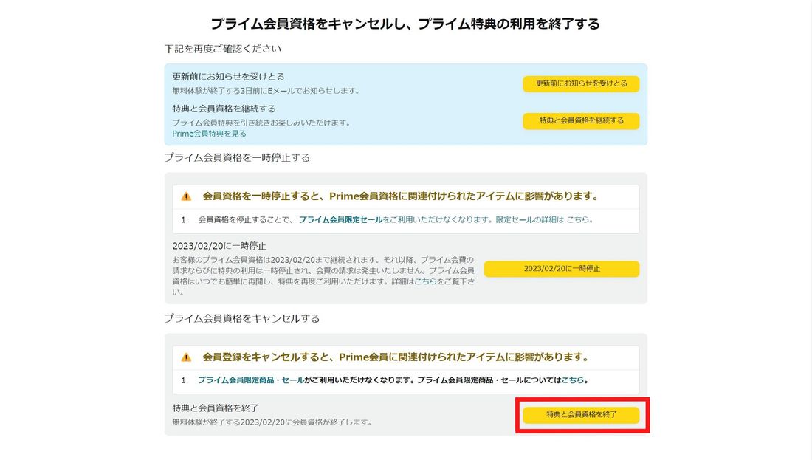
Task: Click the text 下記を再度ご確認ください
Action: coord(223,49)
